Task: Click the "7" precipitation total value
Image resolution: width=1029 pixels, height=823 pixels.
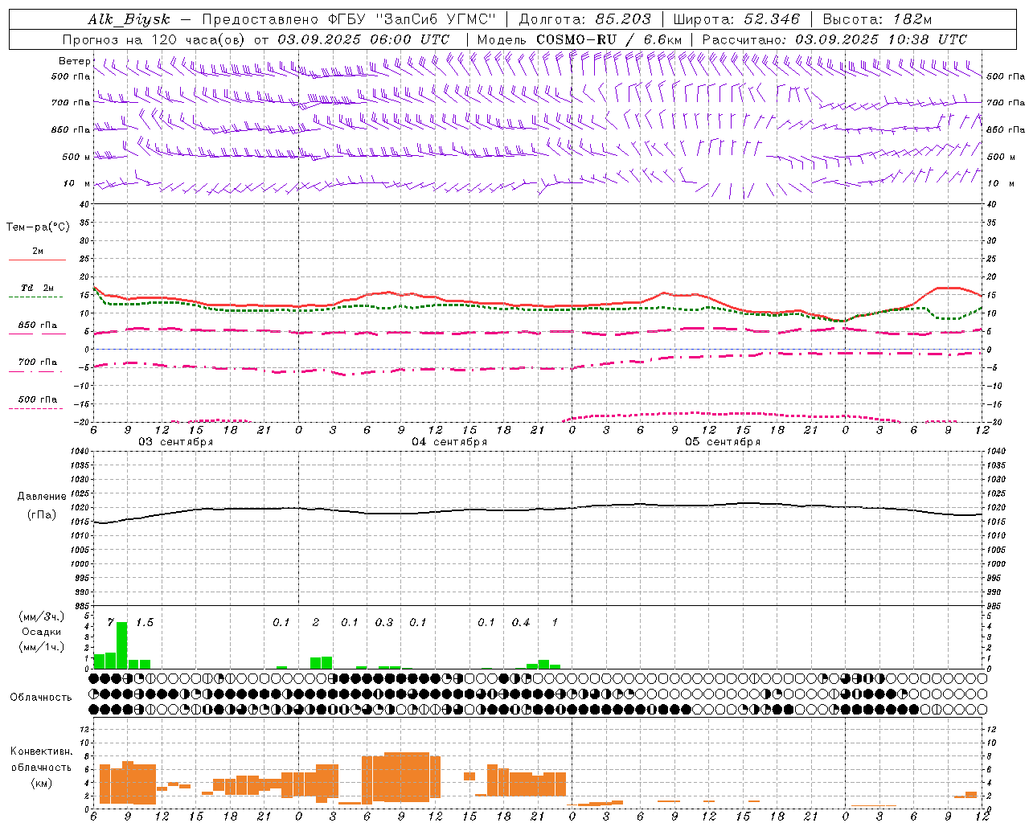Action: tap(110, 622)
